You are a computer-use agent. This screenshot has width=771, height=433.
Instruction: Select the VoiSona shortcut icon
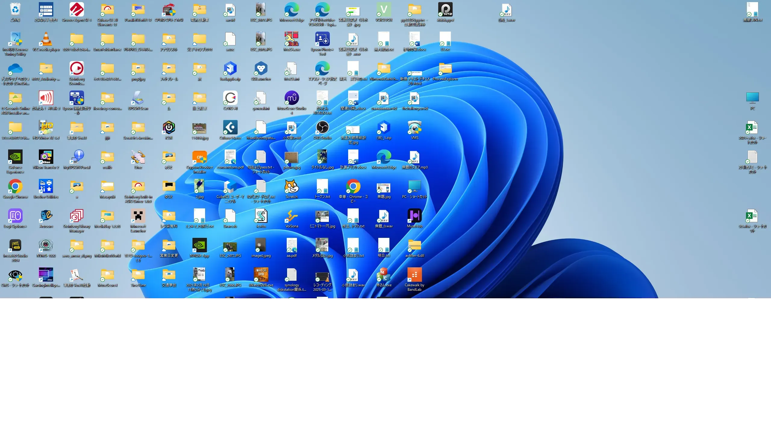[292, 216]
